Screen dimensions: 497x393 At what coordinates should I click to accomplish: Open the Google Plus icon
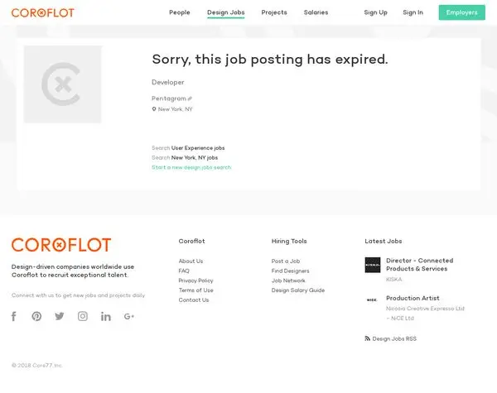pyautogui.click(x=129, y=316)
